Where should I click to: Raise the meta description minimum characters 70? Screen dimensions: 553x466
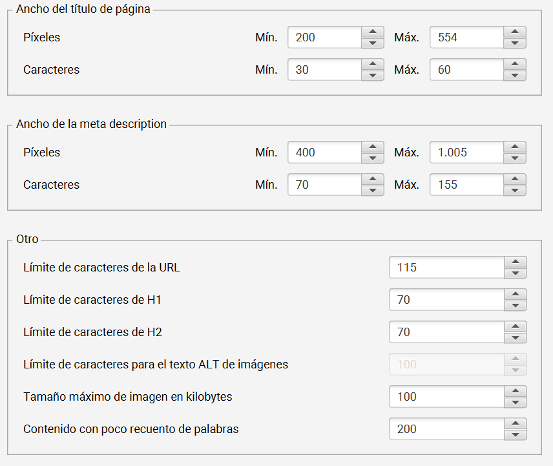(373, 180)
